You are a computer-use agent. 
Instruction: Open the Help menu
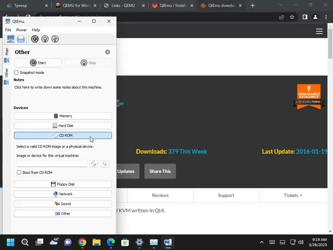point(36,30)
